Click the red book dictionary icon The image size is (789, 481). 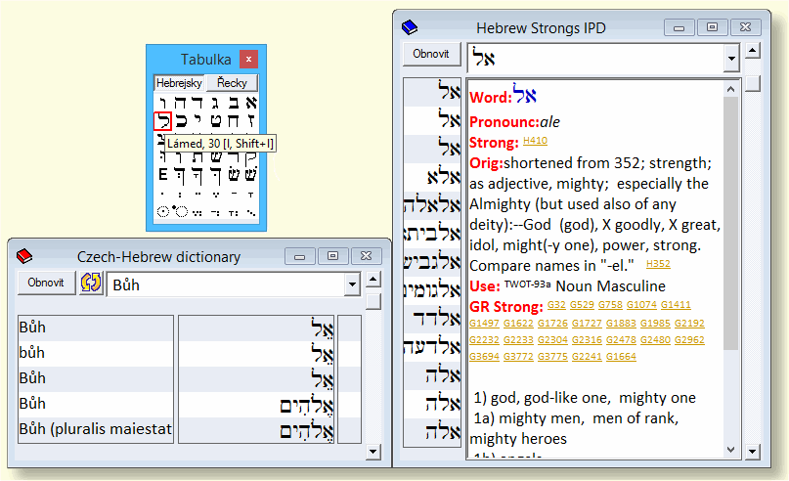[25, 256]
